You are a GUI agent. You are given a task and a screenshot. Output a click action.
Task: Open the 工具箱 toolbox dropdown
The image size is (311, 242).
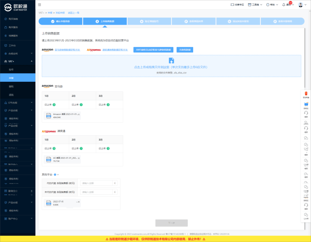click(255, 5)
